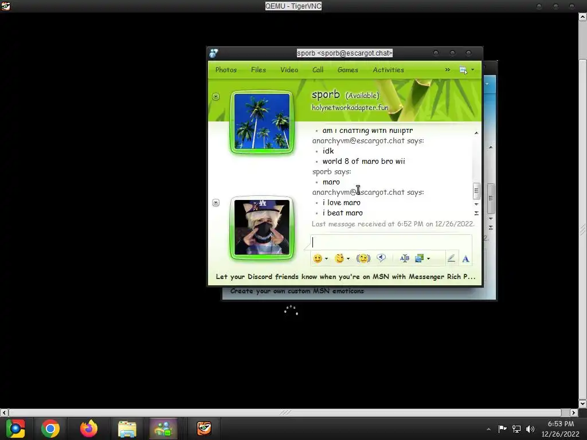Click VNC viewer horizontal scrollbar right arrow
This screenshot has height=440, width=587.
click(574, 412)
